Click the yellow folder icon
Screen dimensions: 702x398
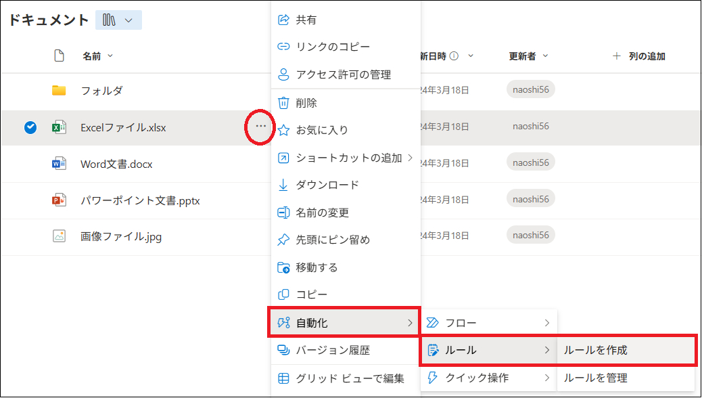point(59,90)
